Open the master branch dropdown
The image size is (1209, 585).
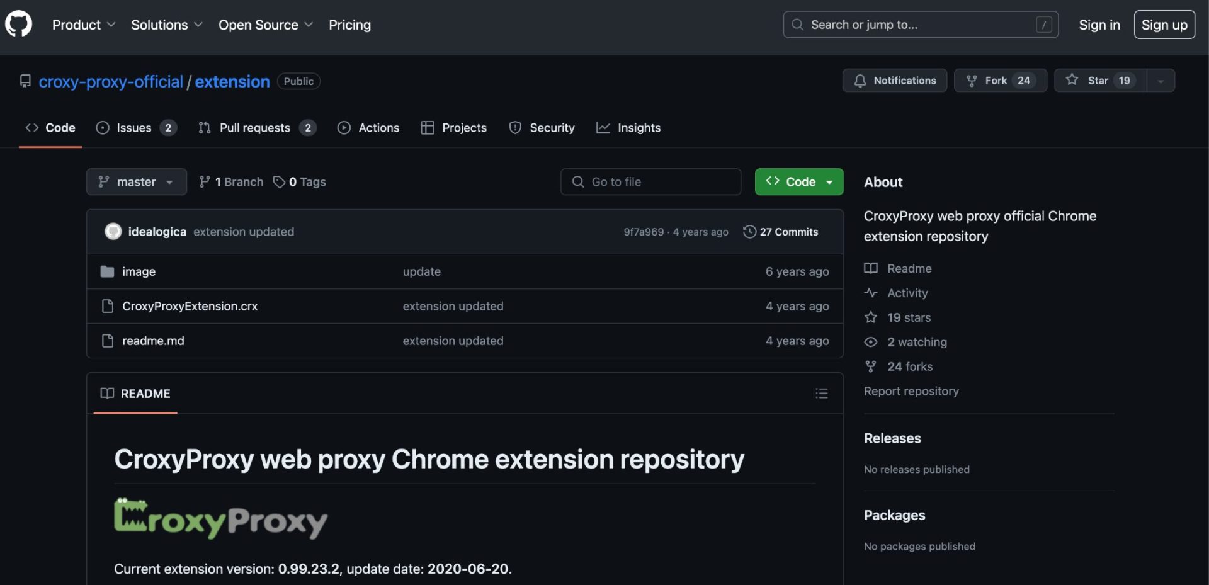[137, 181]
